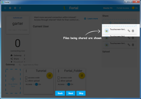Delete the third shared Touchscreen file

(133, 45)
